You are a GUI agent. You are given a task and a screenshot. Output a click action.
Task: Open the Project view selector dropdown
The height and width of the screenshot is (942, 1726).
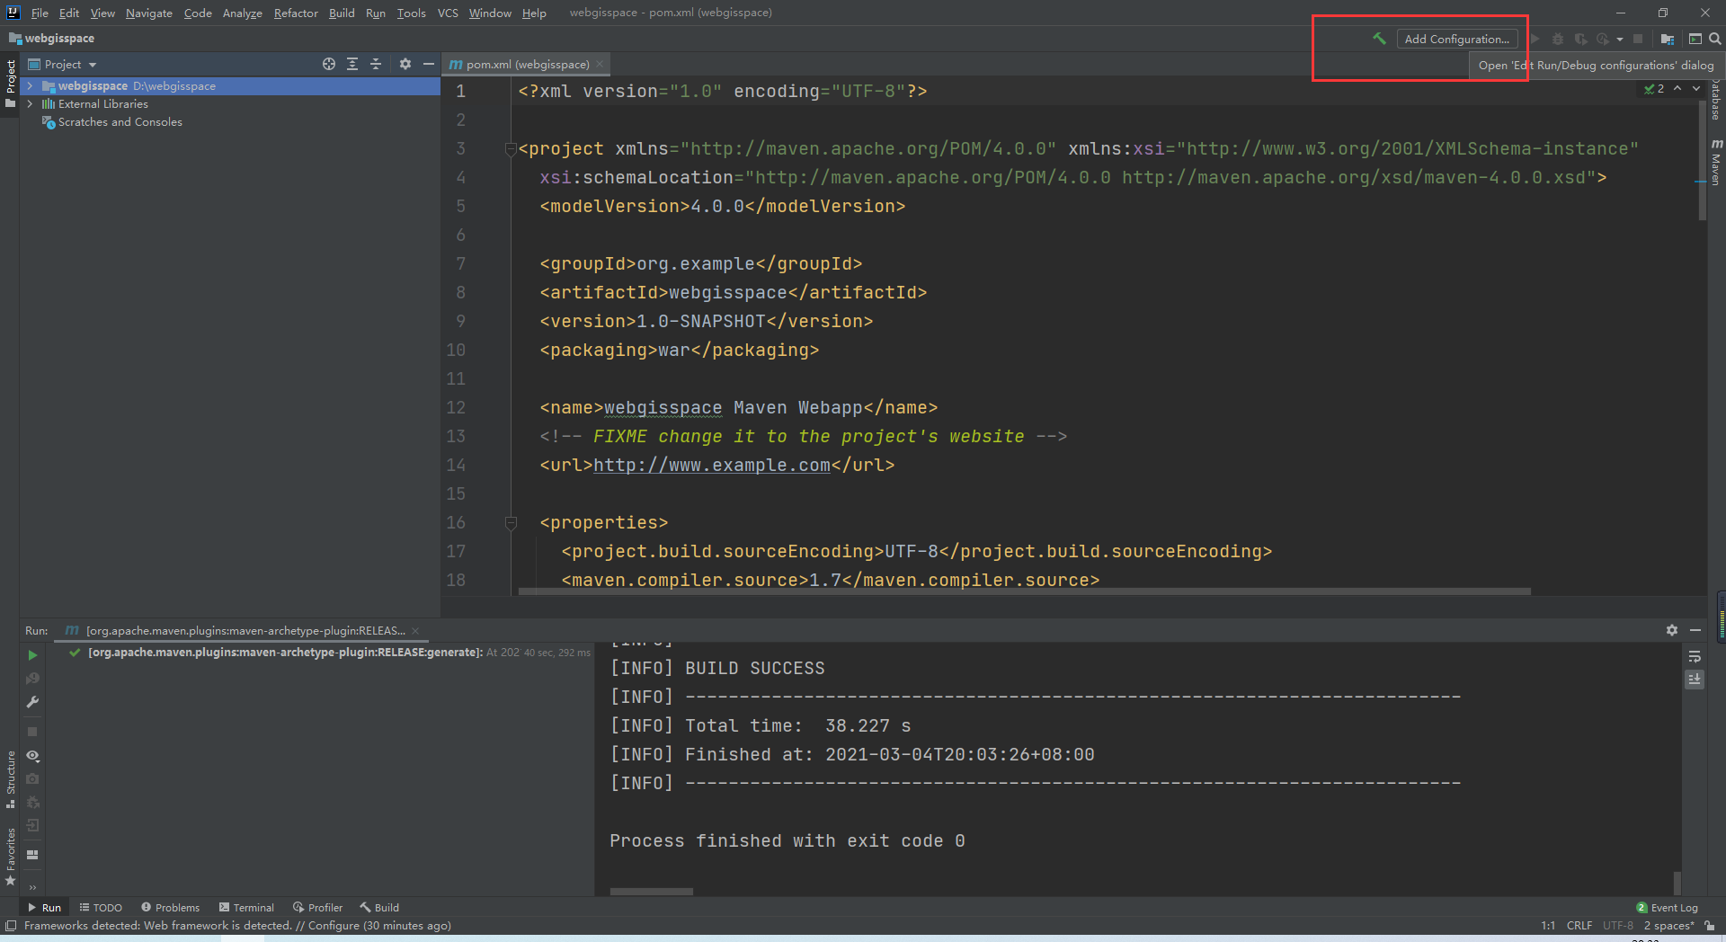point(63,64)
